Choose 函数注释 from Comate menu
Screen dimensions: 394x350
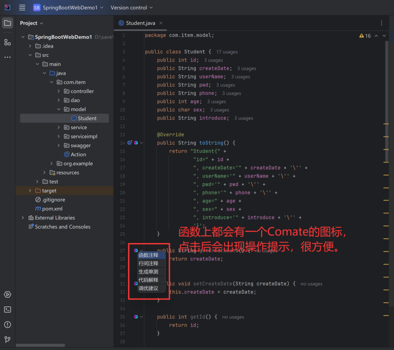(x=152, y=255)
